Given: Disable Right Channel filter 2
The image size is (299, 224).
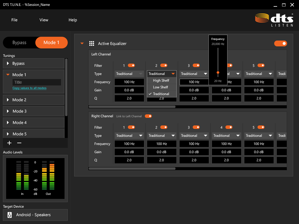Looking at the screenshot, I should point(164,127).
